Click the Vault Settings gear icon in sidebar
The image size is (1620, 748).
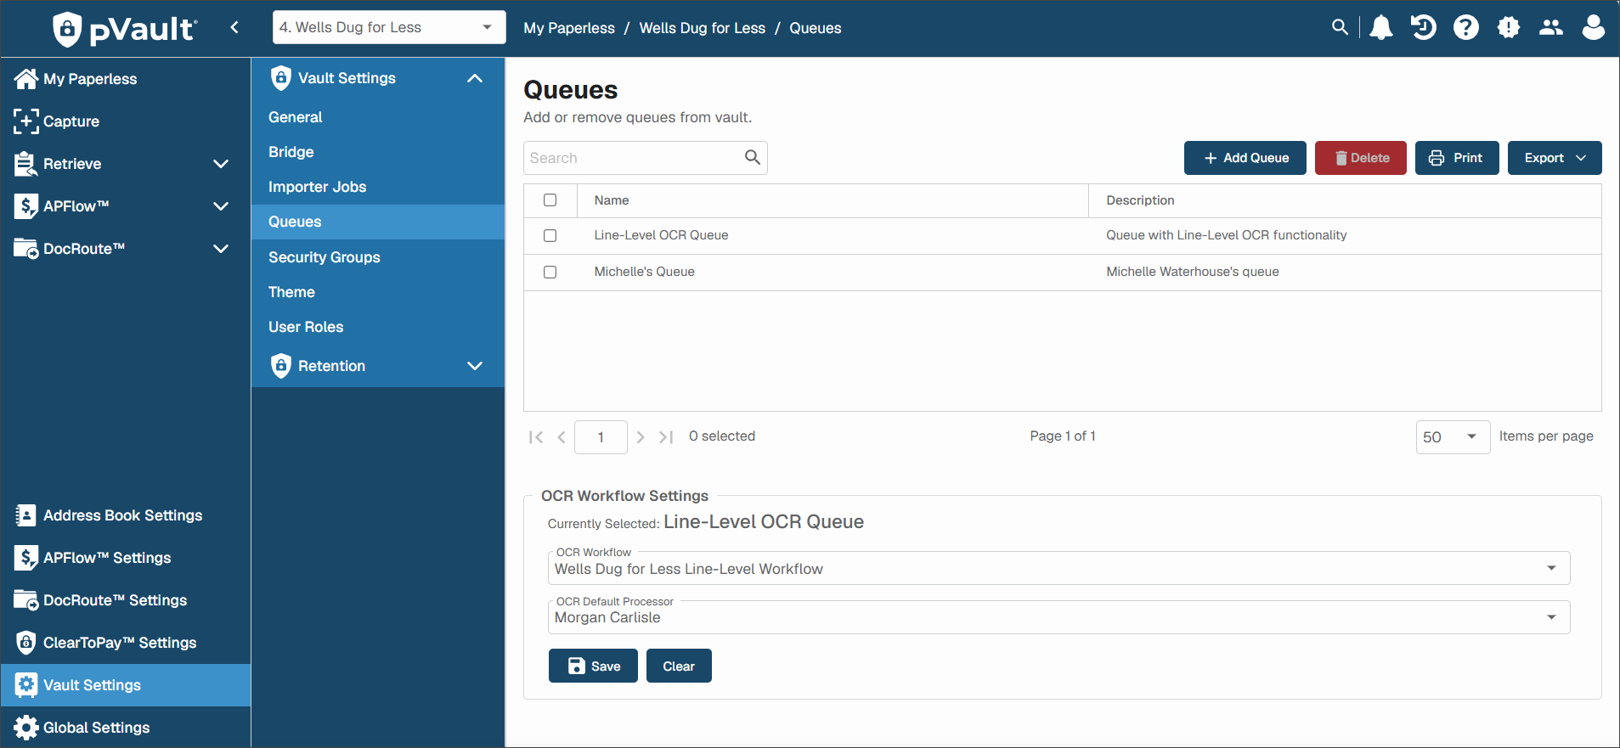(25, 685)
